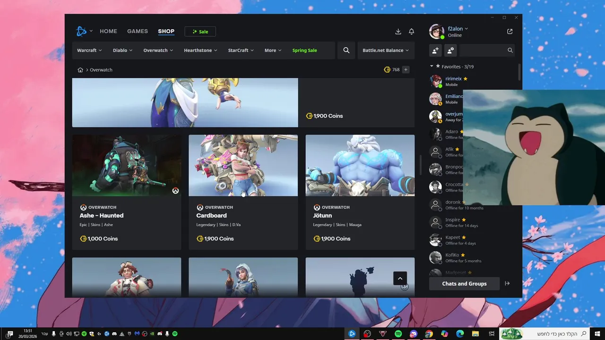Go to shop home via house icon

(80, 70)
